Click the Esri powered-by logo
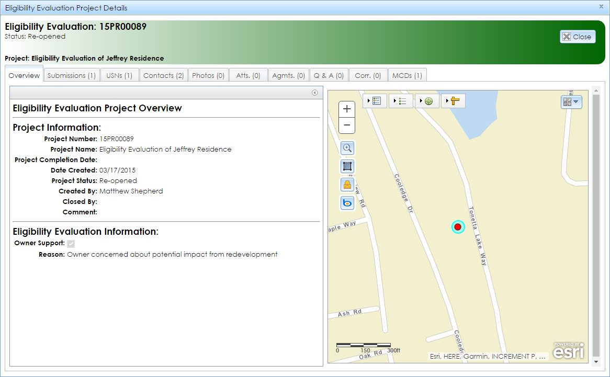Viewport: 610px width, 377px height. click(568, 351)
